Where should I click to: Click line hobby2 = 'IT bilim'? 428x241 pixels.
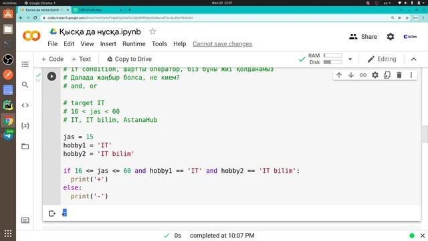click(99, 154)
